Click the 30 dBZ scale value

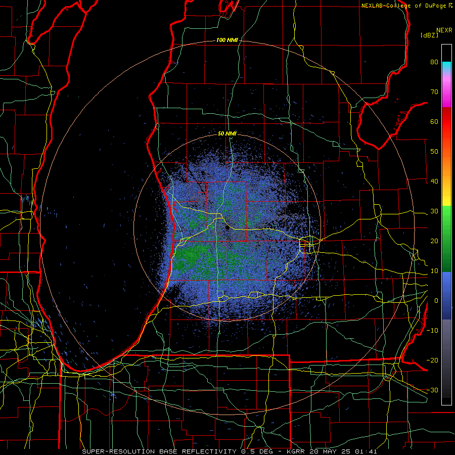[434, 211]
